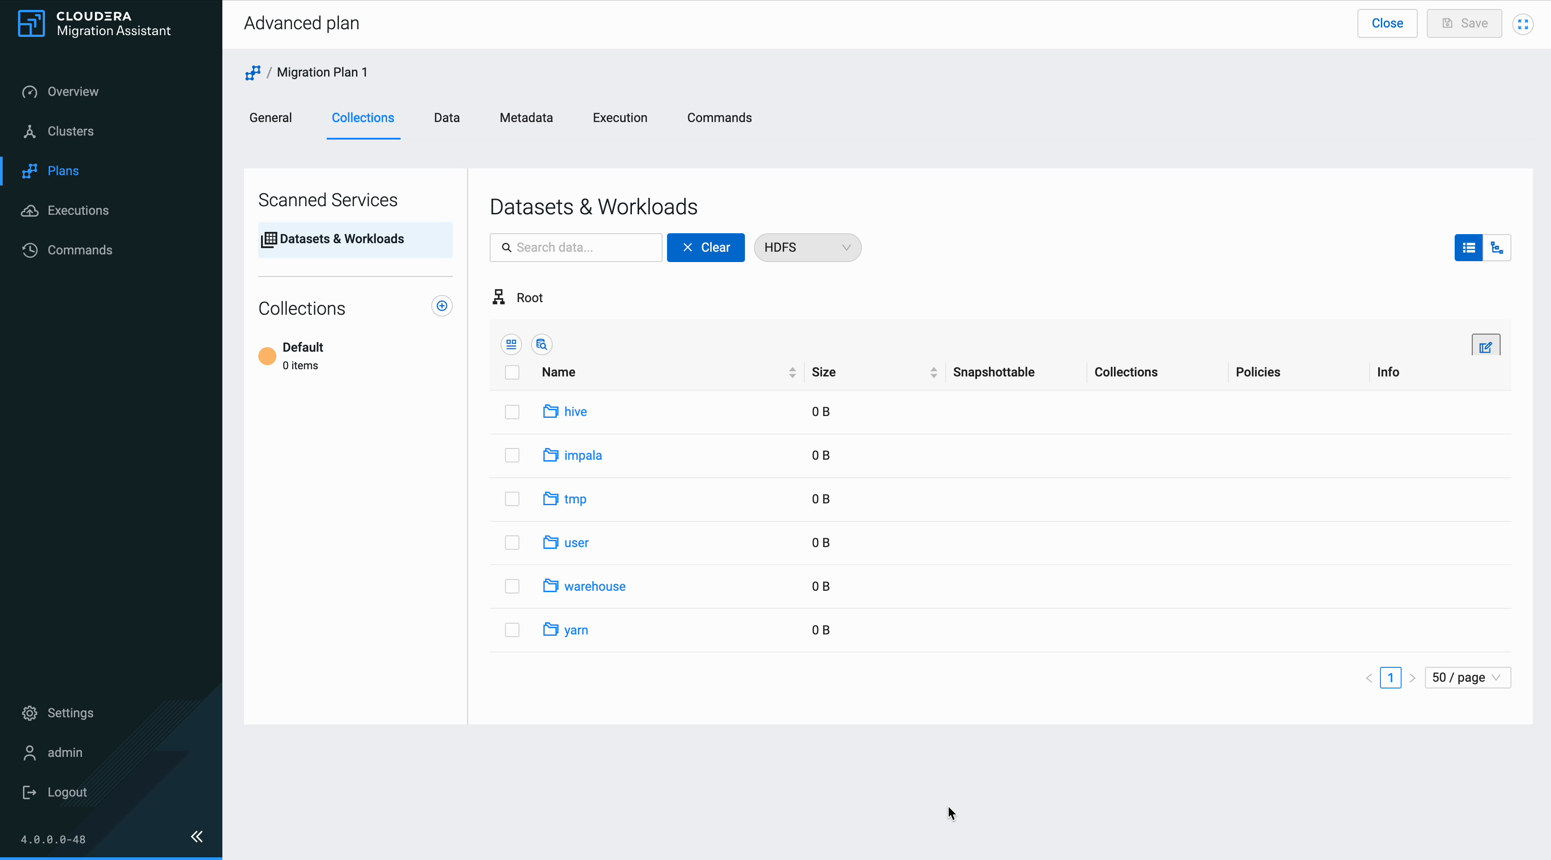Open the Commands sidebar page
1551x860 pixels.
[80, 250]
